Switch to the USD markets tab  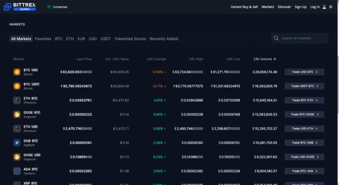93,39
